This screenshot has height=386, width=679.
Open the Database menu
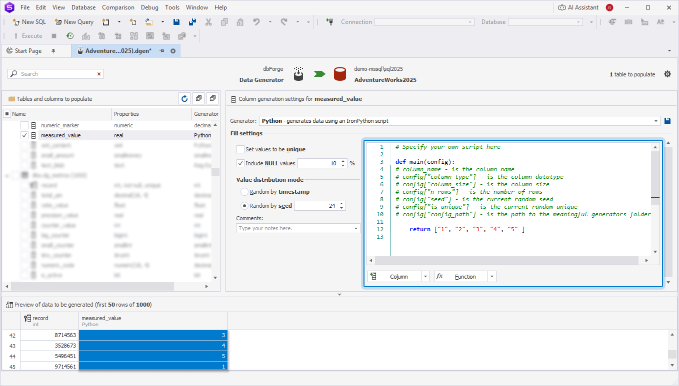click(x=83, y=7)
